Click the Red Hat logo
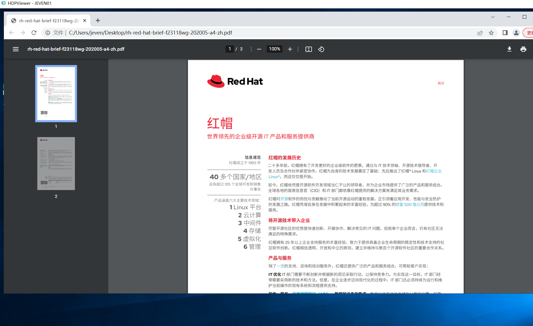 click(235, 81)
